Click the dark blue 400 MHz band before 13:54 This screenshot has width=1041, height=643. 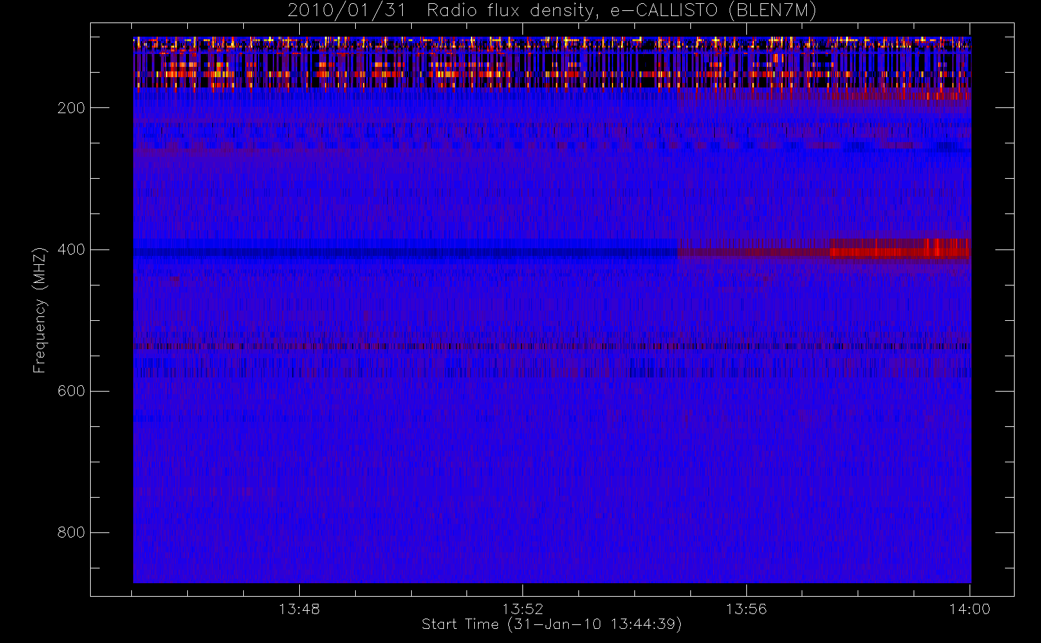point(405,252)
